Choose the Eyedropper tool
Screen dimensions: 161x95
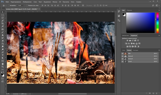(3, 26)
